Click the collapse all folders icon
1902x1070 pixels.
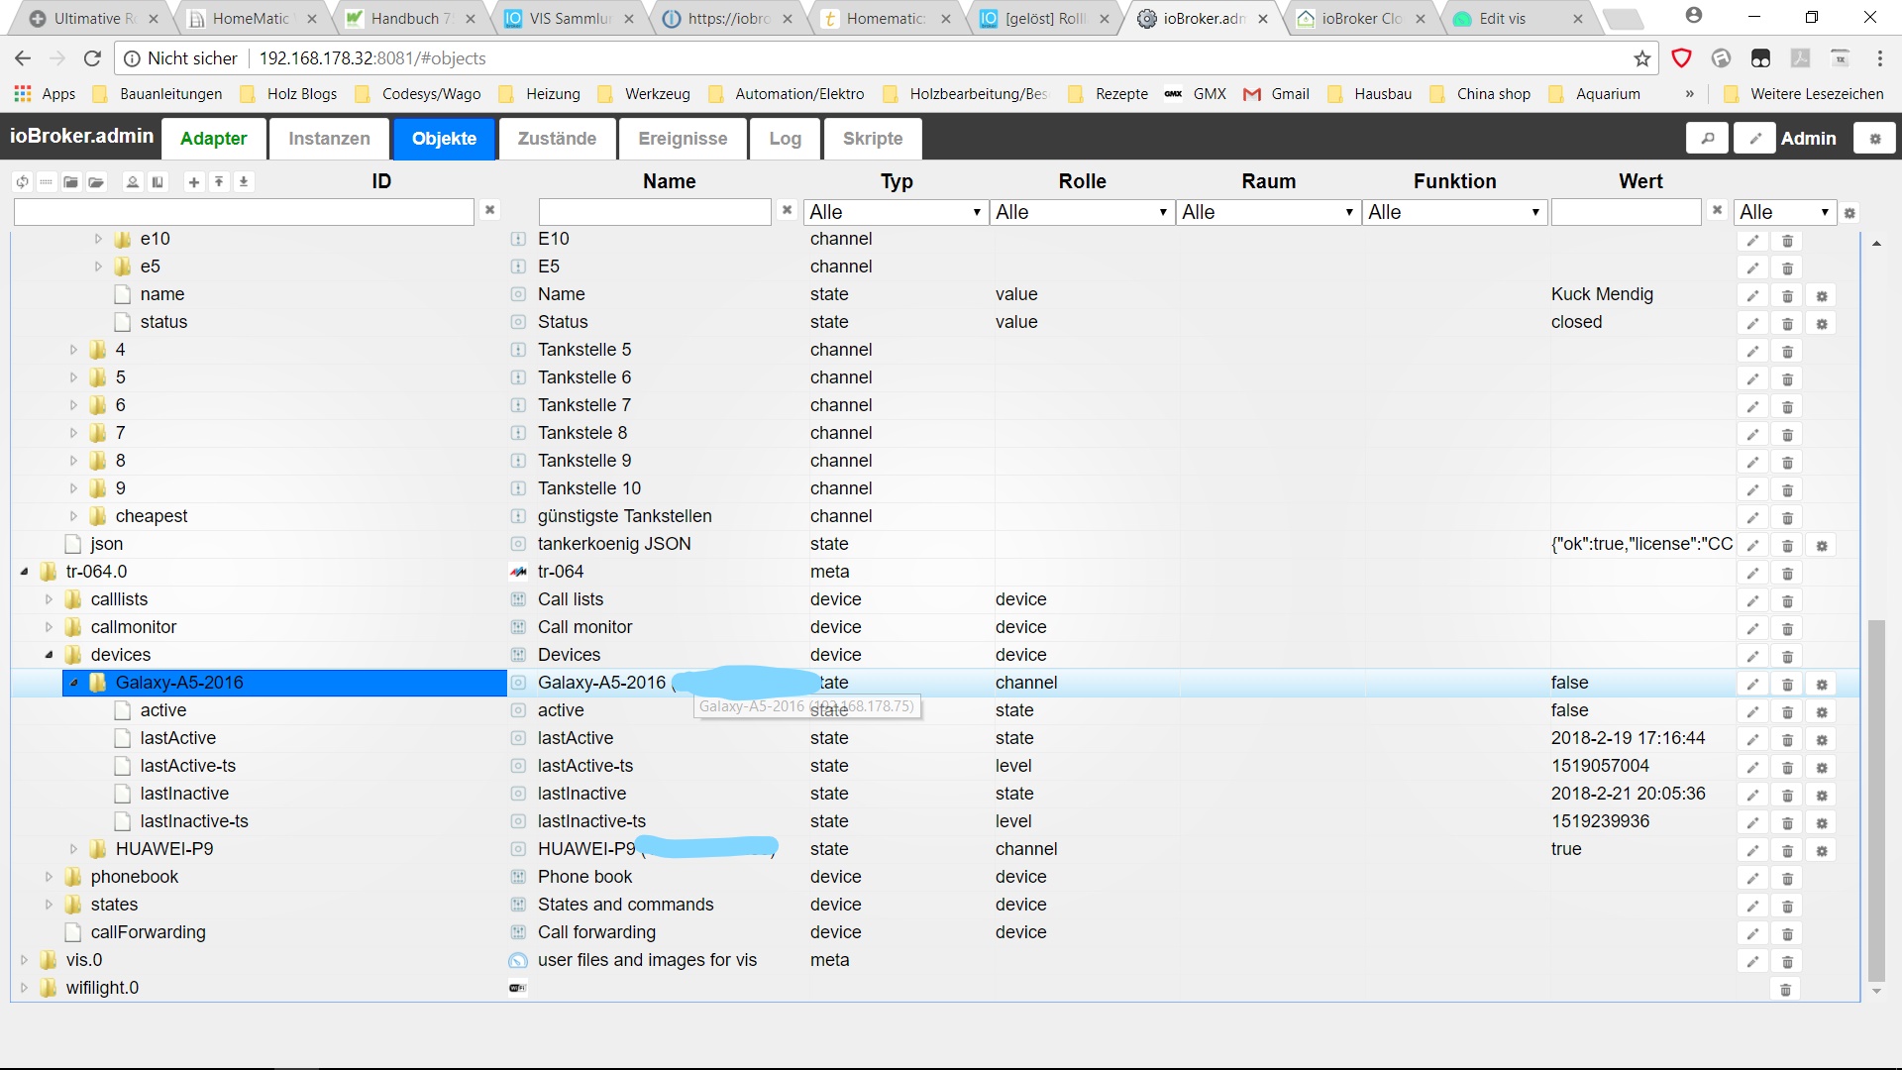[70, 182]
